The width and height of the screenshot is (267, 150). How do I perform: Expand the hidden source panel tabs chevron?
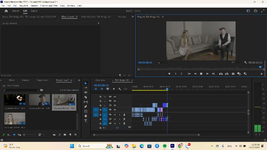click(133, 17)
